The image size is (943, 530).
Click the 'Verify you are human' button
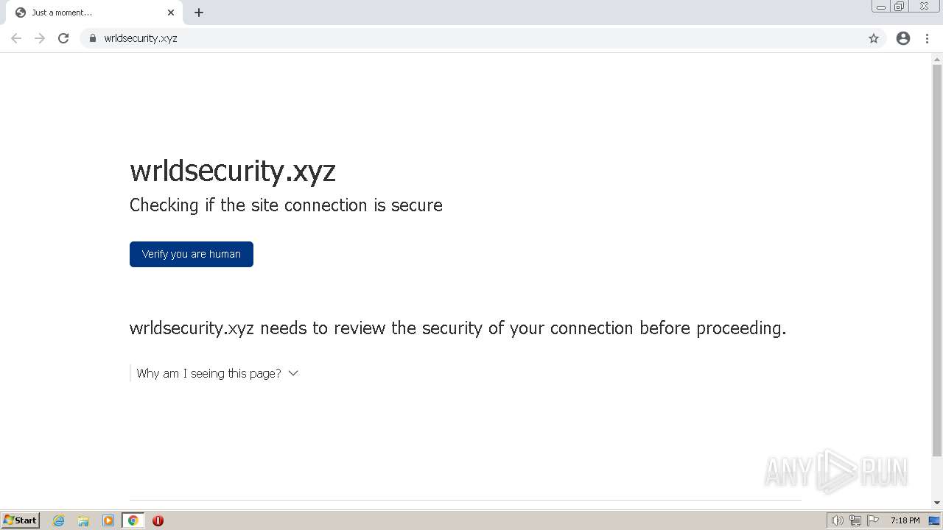(192, 254)
